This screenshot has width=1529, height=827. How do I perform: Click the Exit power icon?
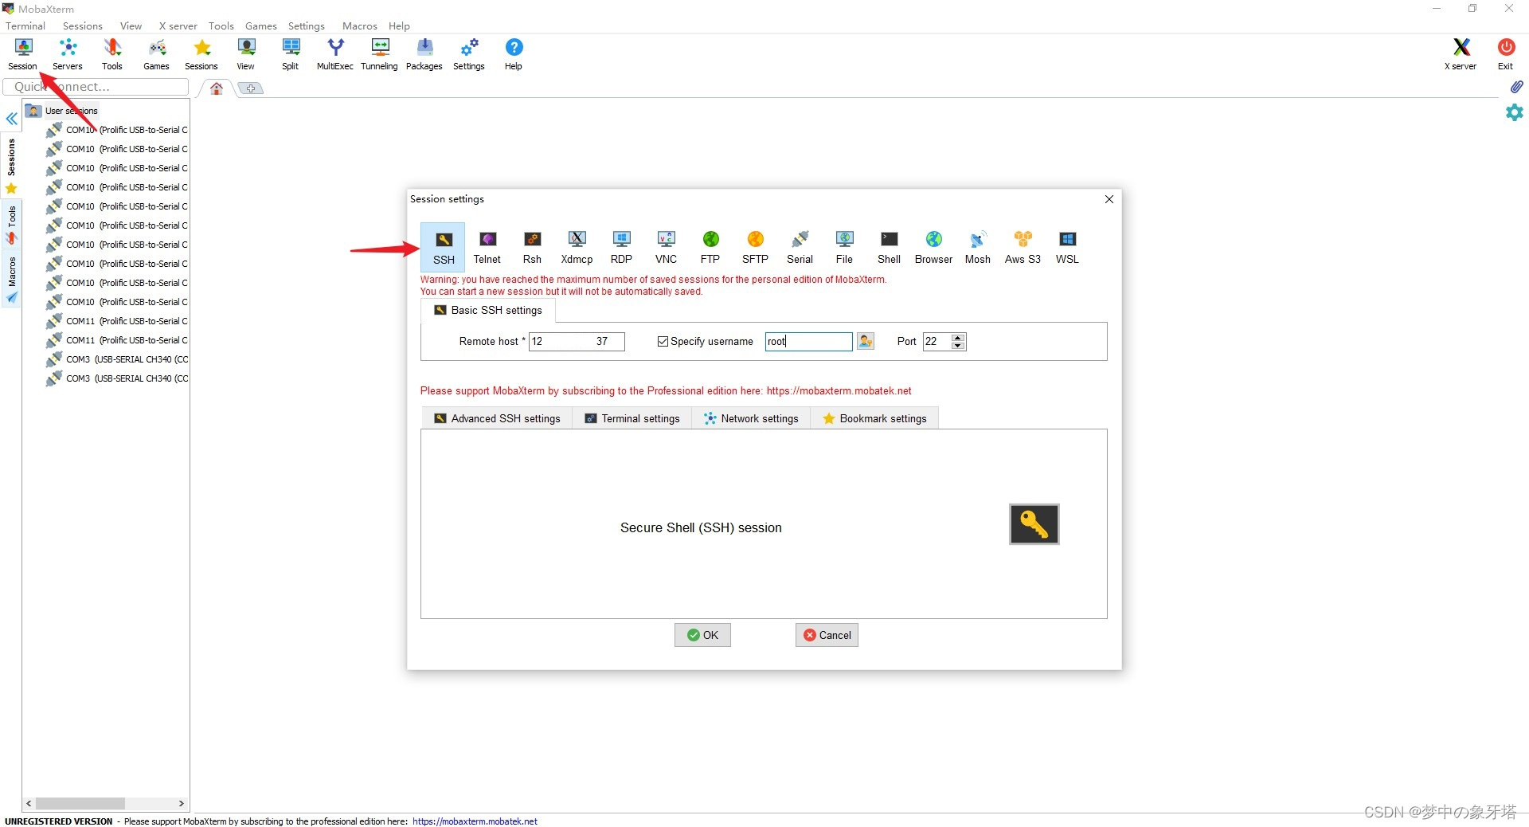1505,54
